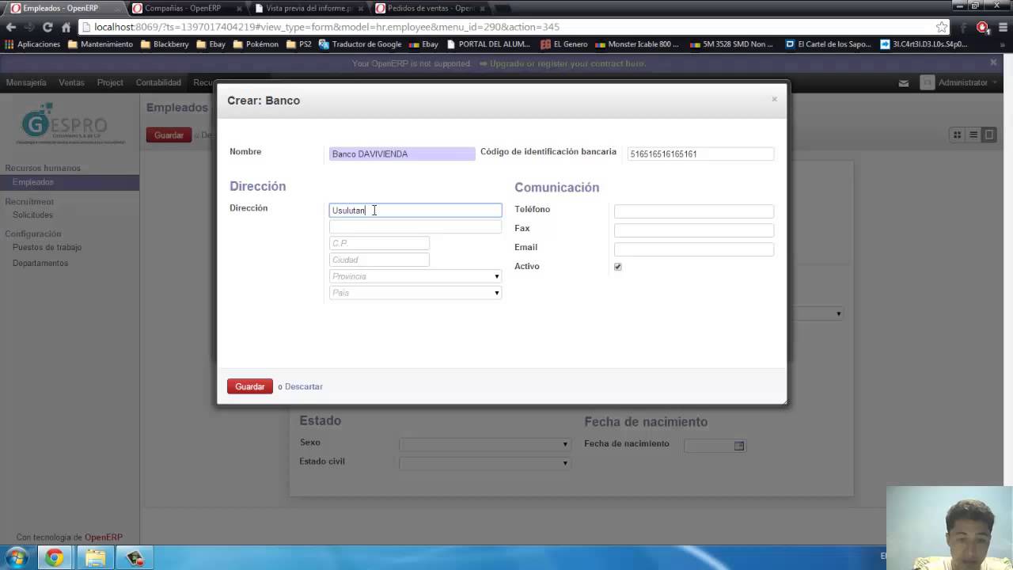Select Departamentos in the sidebar
This screenshot has width=1013, height=570.
(x=40, y=263)
